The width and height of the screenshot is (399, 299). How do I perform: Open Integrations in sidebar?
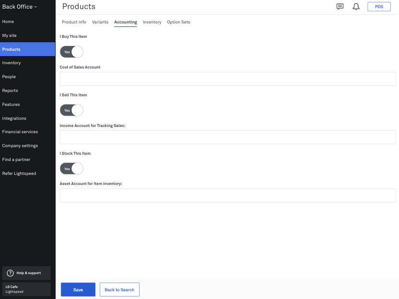tap(27, 118)
